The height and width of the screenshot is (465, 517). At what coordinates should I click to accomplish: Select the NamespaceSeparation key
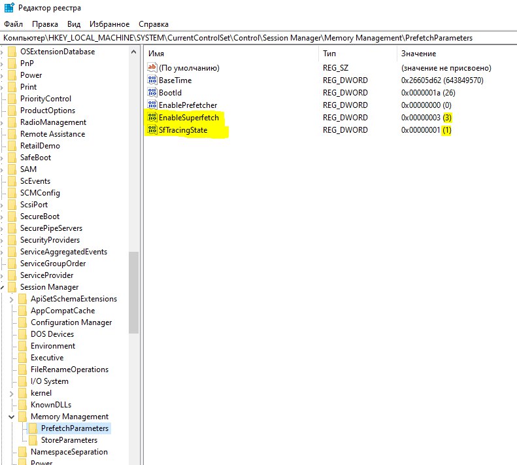click(69, 452)
